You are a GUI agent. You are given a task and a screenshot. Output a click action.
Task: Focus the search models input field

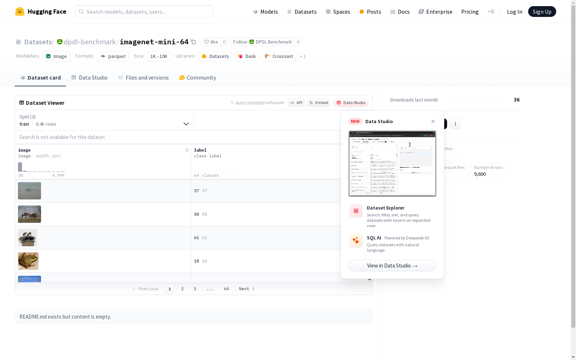pyautogui.click(x=144, y=12)
